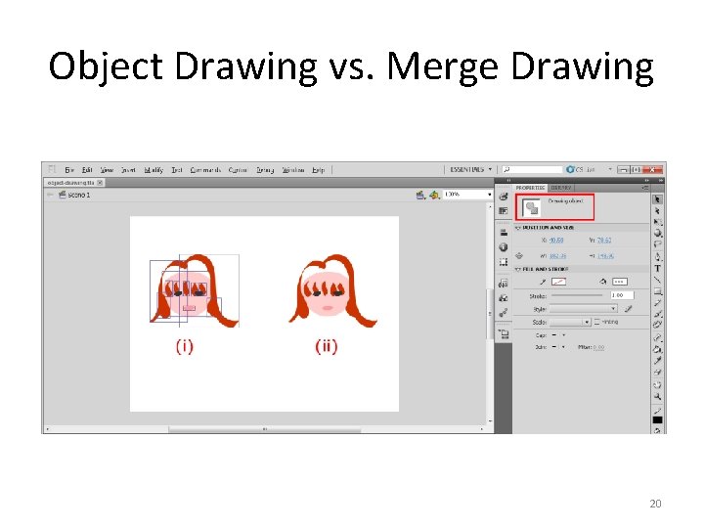Open the Align panel icon
704x528 pixels.
coord(504,232)
